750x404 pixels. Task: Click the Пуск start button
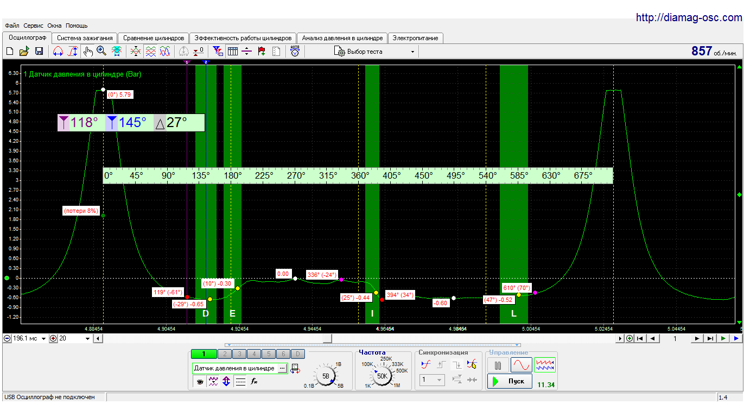pos(509,381)
